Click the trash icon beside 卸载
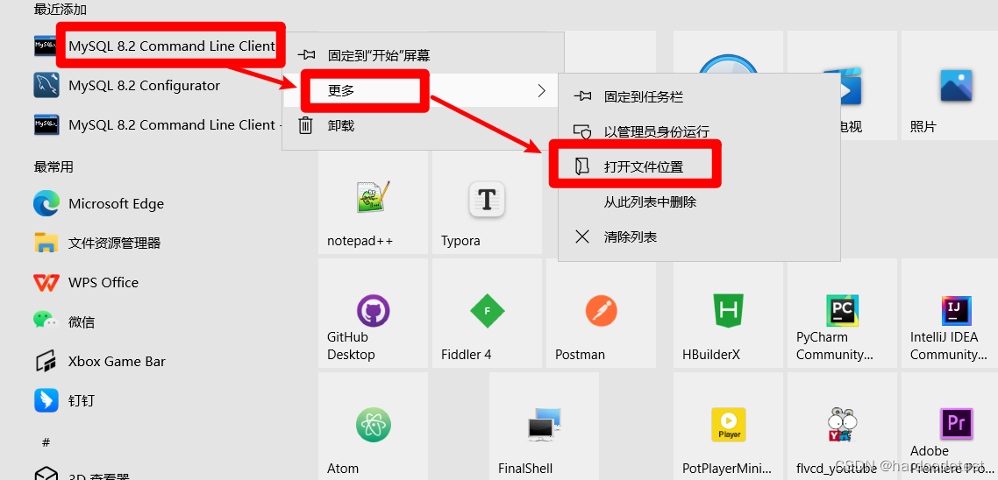The image size is (998, 480). point(305,125)
